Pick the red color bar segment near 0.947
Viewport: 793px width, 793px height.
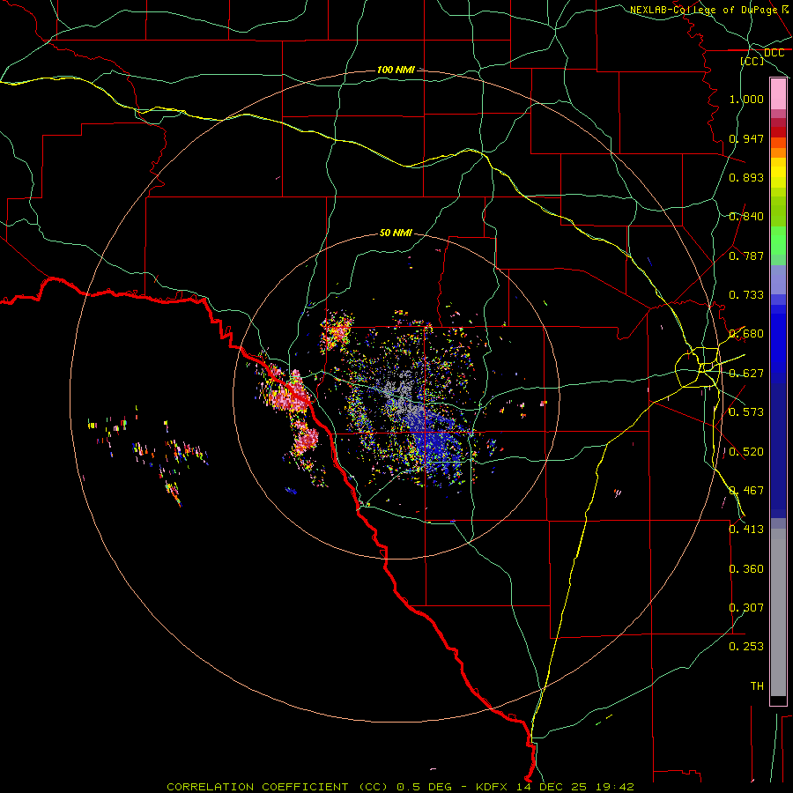tap(778, 132)
